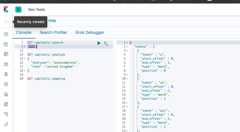Open APM icon in sidebar
The image size is (240, 132).
pyautogui.click(x=6, y=114)
